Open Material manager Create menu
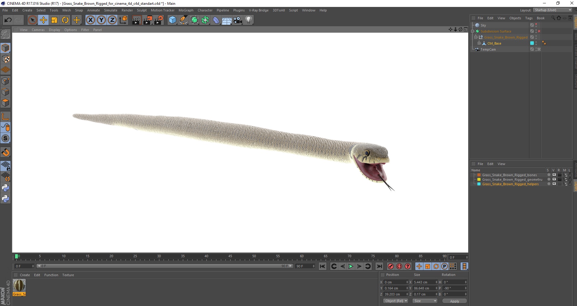The image size is (577, 306). coord(25,275)
